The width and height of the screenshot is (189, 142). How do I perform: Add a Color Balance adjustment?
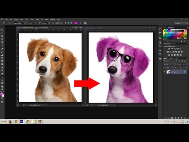click(170, 52)
